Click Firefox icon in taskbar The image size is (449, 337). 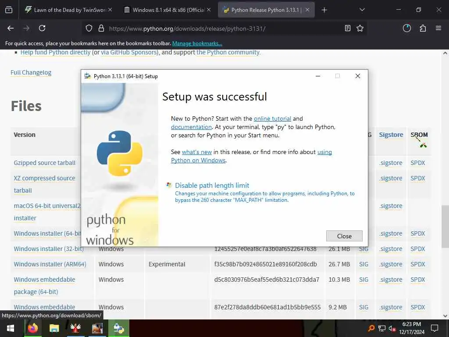pyautogui.click(x=32, y=328)
